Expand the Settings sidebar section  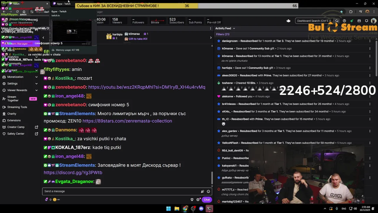point(36,84)
